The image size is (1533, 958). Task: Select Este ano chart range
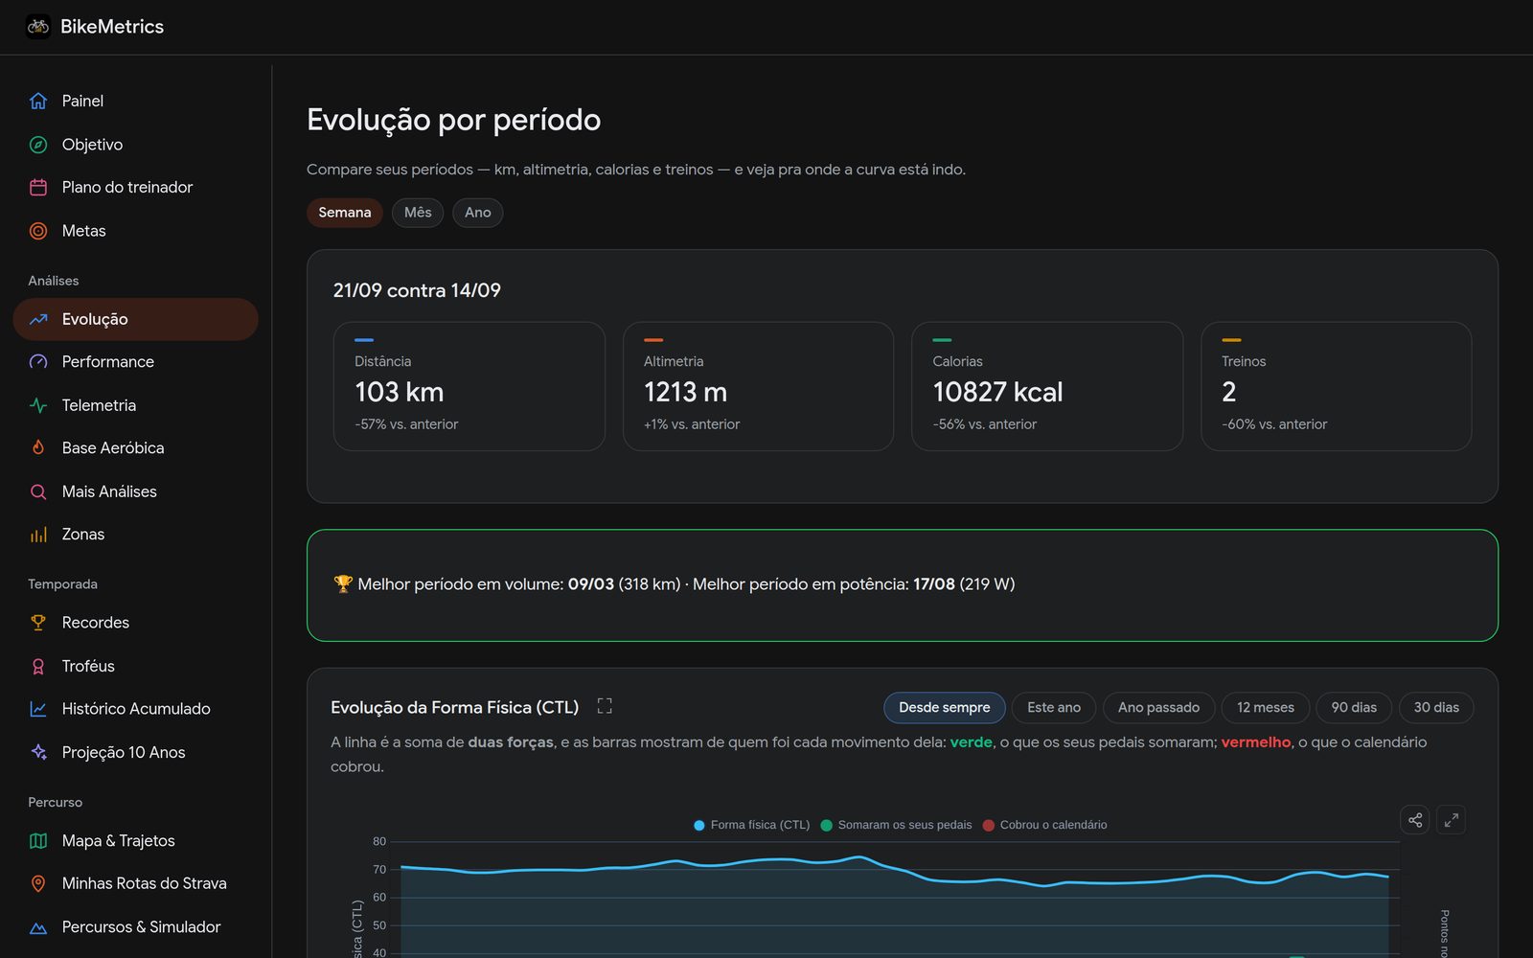(1054, 708)
